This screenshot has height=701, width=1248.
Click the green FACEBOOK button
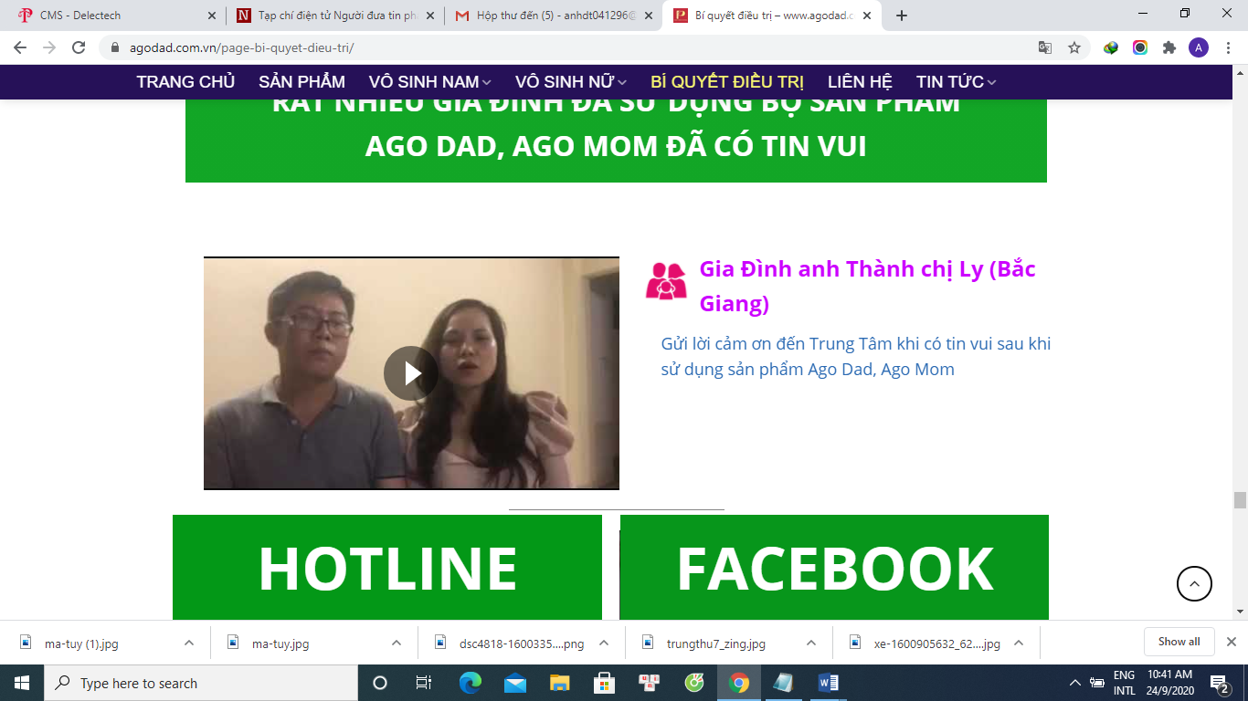coord(834,568)
